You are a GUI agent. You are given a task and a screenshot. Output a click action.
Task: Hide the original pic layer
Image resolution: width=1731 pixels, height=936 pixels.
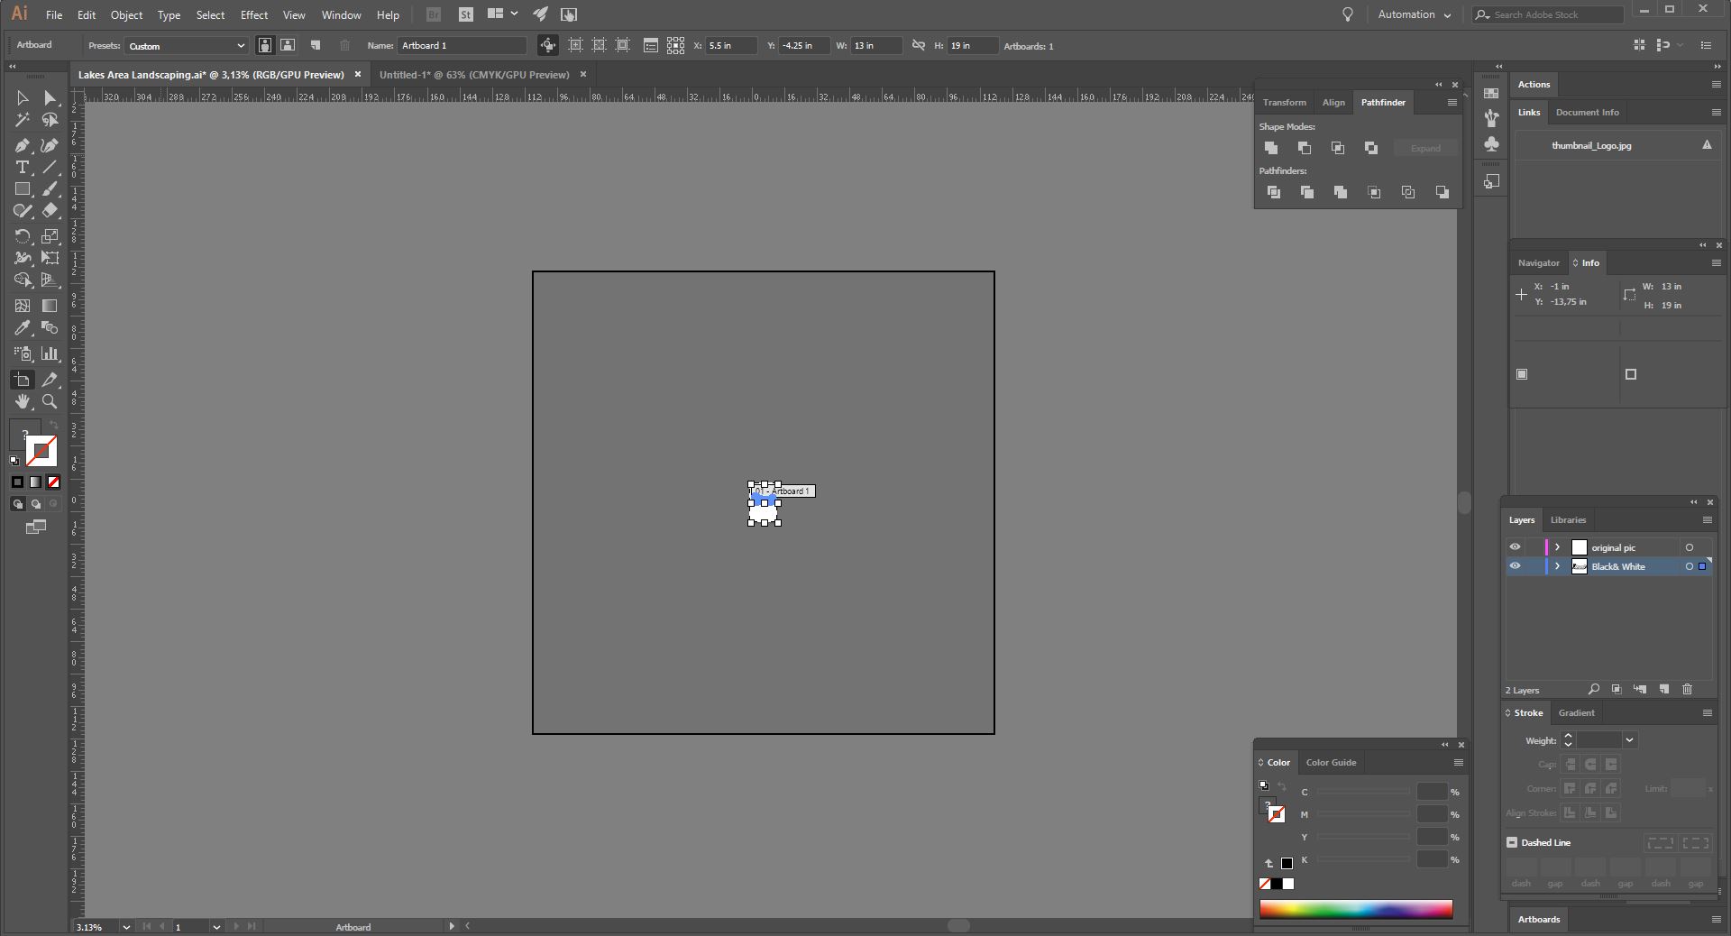coord(1515,547)
